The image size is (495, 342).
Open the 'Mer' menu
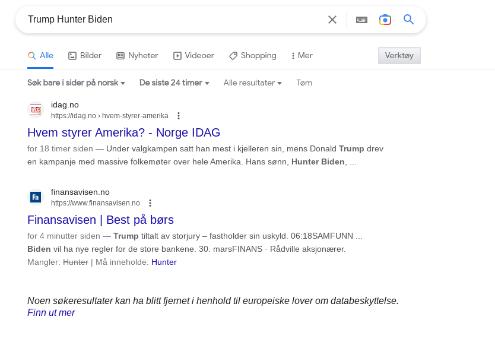click(302, 56)
